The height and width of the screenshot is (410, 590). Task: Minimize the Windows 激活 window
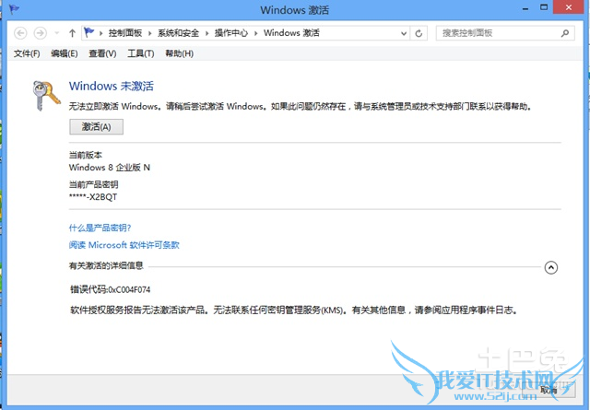[525, 8]
